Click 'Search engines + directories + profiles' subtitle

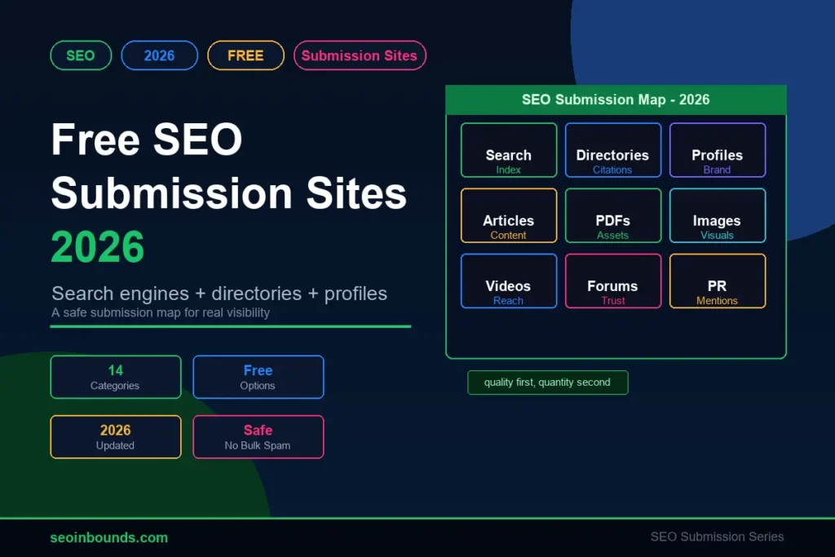(x=219, y=294)
